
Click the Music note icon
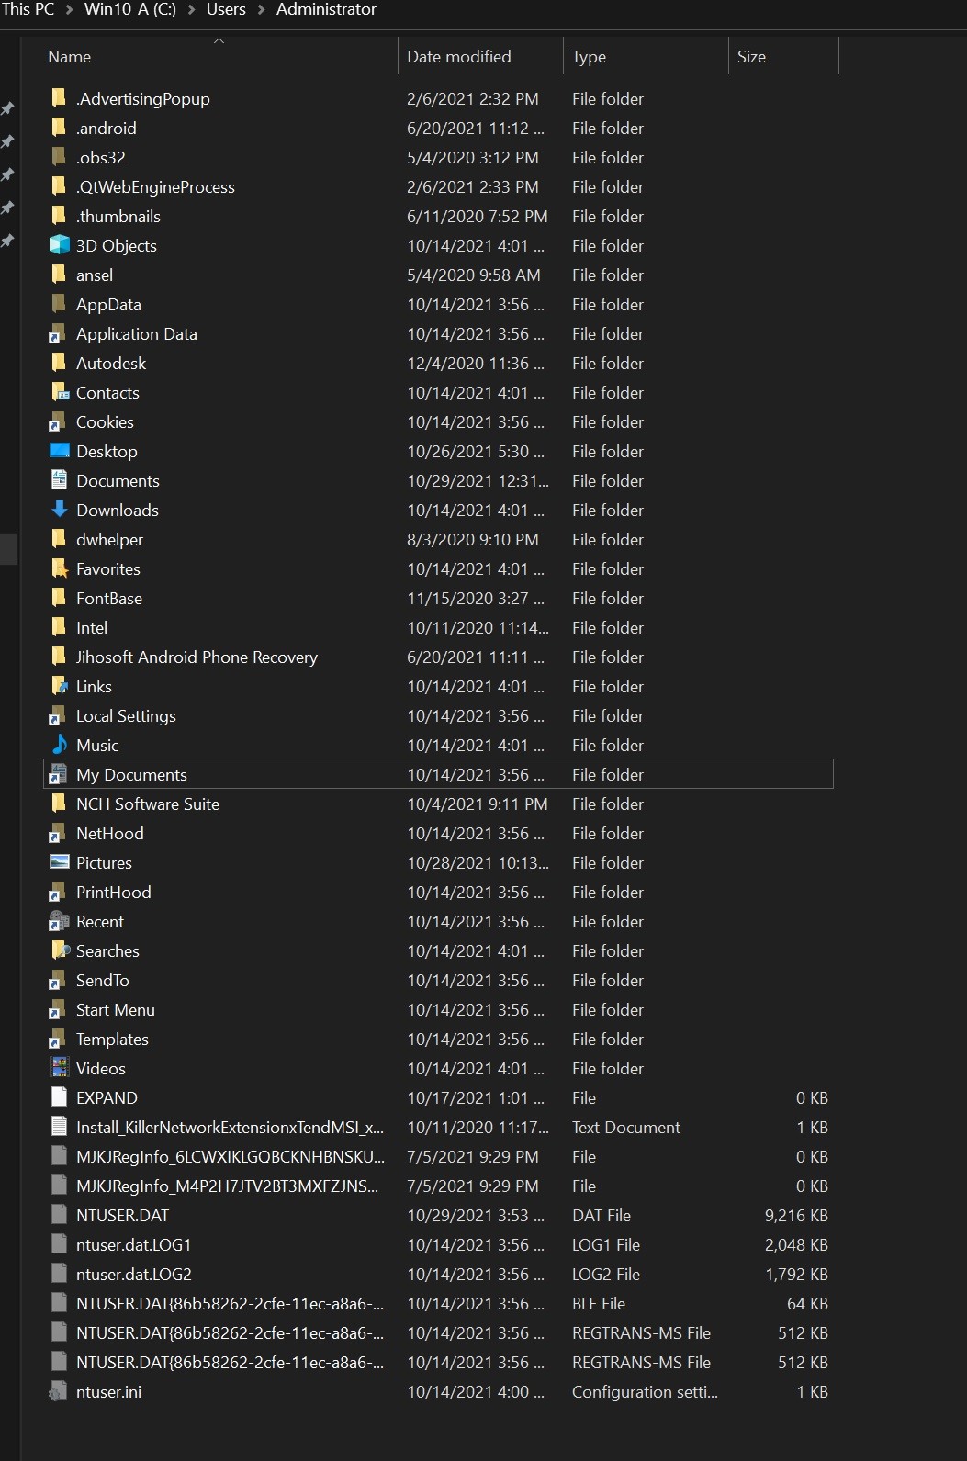(60, 745)
